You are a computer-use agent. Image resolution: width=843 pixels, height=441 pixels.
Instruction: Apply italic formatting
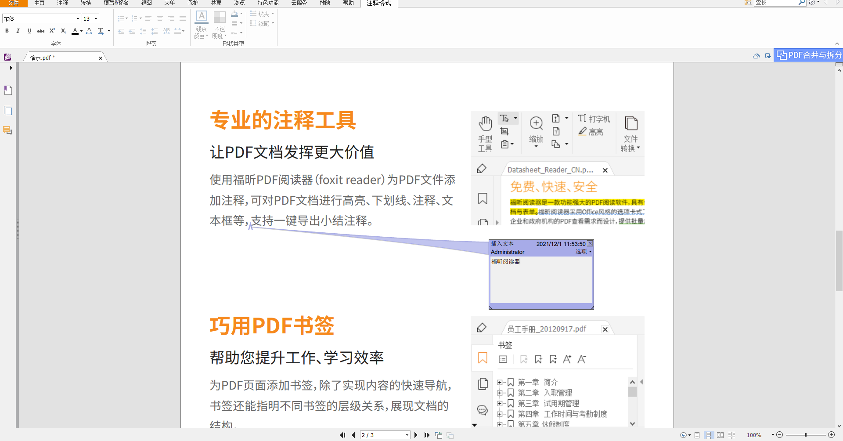pyautogui.click(x=18, y=31)
